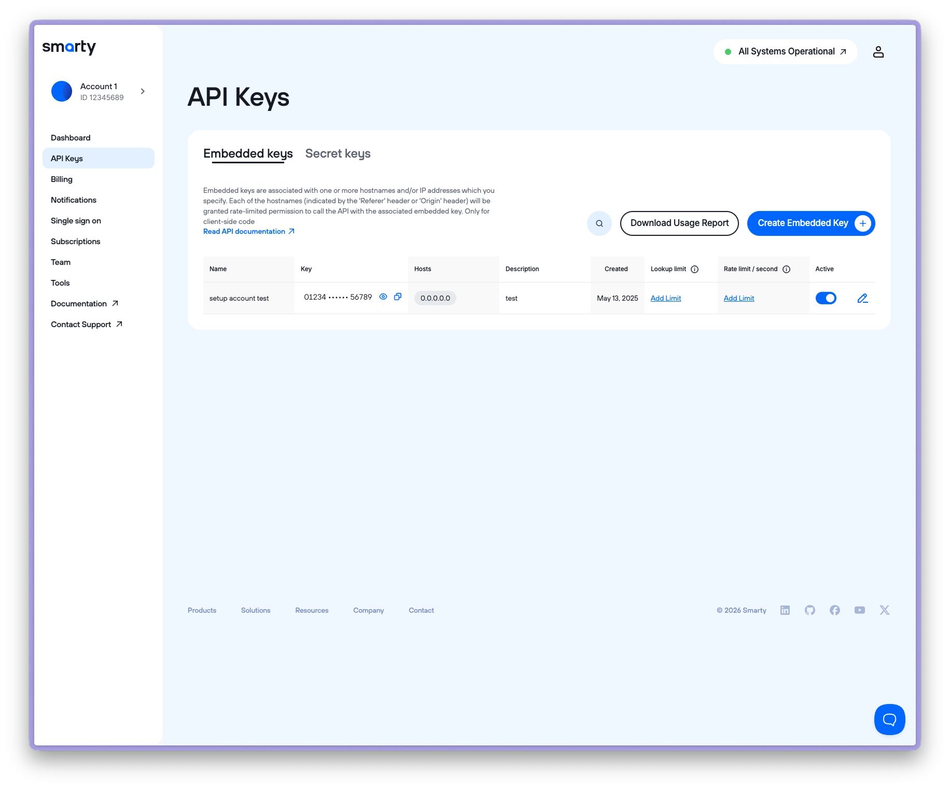Open Smarty's LinkedIn page icon
Viewport: 950px width, 789px height.
click(x=785, y=610)
